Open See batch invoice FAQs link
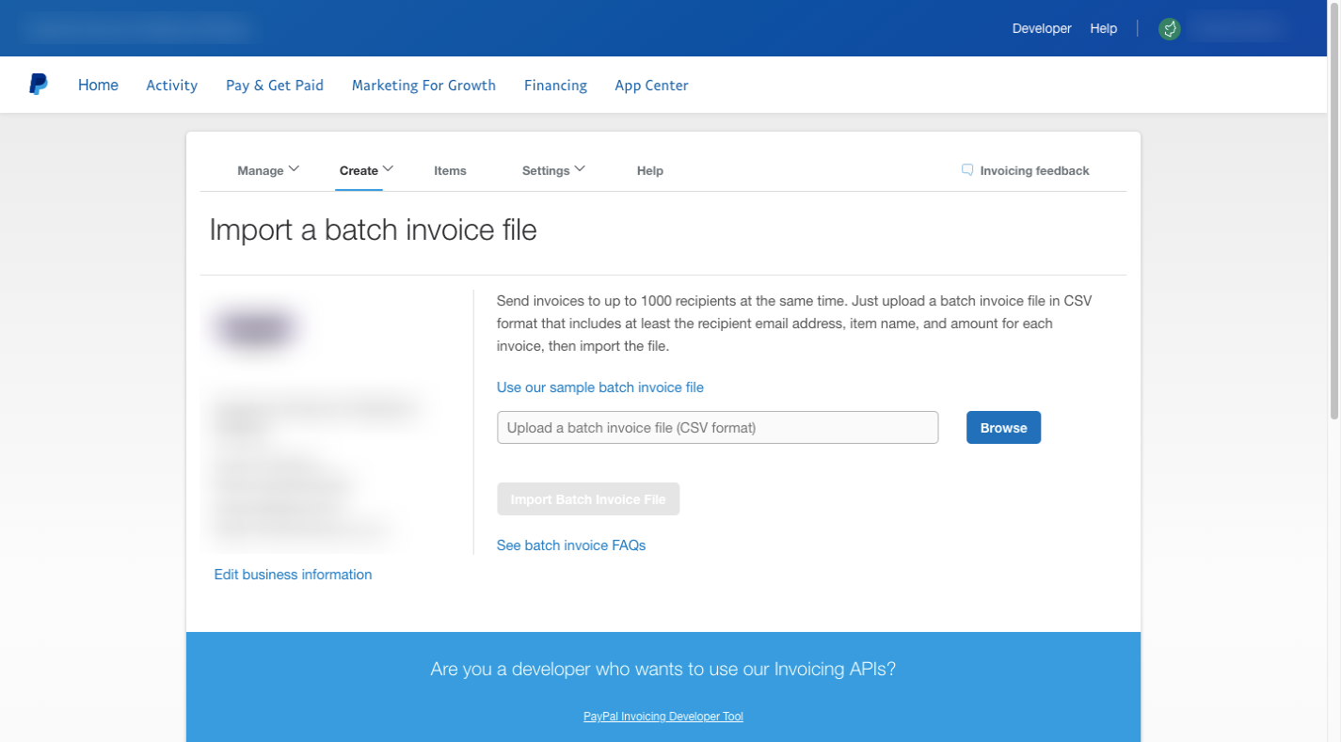This screenshot has width=1341, height=742. click(571, 545)
